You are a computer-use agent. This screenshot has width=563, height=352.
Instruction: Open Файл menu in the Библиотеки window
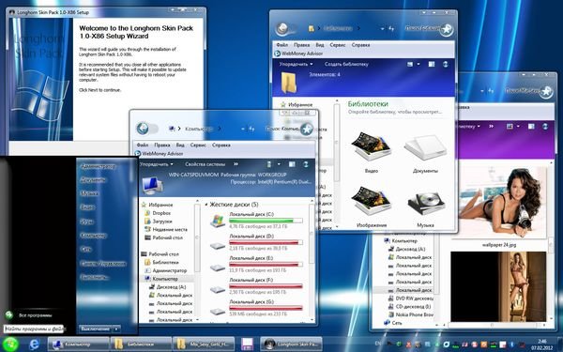click(x=282, y=45)
